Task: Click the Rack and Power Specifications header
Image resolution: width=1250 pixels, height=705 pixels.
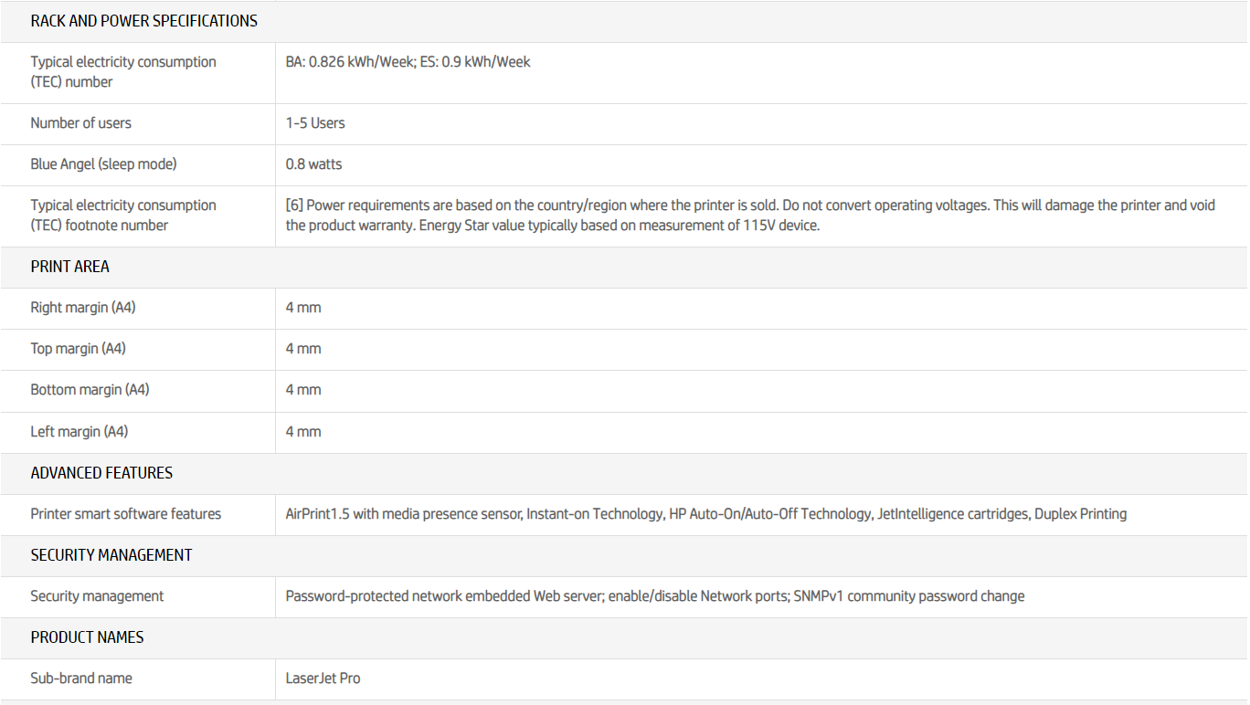Action: tap(143, 21)
